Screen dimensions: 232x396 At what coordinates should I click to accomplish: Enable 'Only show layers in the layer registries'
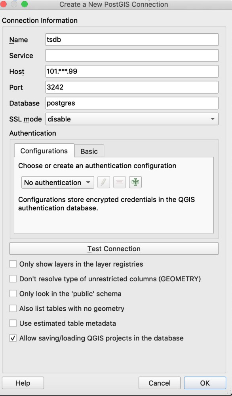tap(13, 264)
